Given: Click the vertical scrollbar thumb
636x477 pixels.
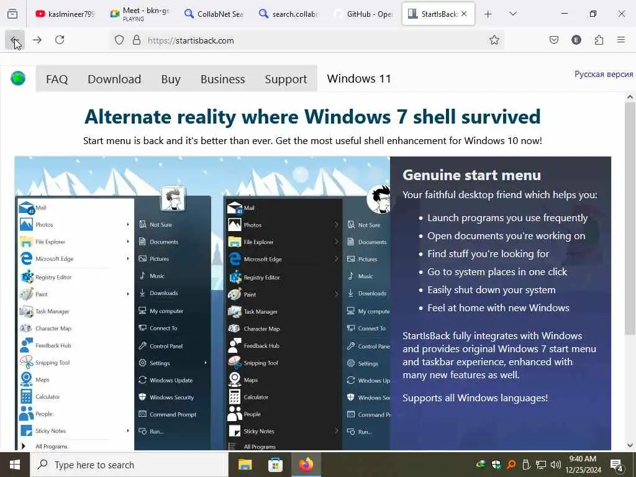Looking at the screenshot, I should (630, 219).
